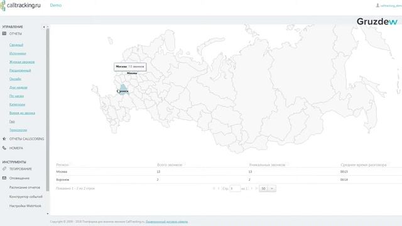
Task: Select the Москва table row cell
Action: [x=62, y=171]
